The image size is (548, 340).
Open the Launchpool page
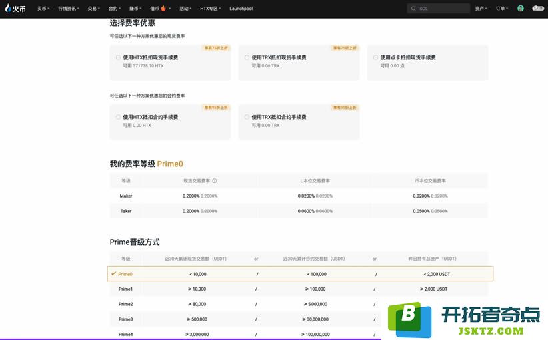tap(241, 9)
